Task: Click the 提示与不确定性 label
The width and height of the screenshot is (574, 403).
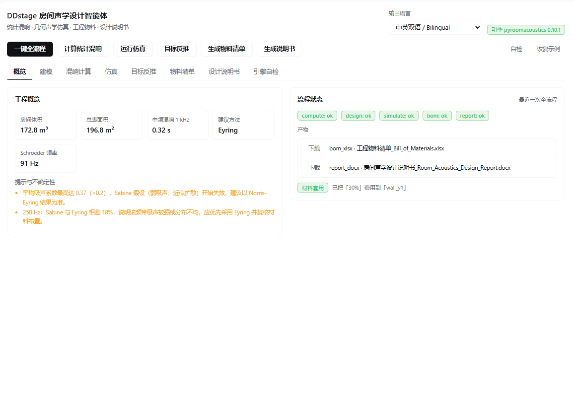Action: coord(35,182)
